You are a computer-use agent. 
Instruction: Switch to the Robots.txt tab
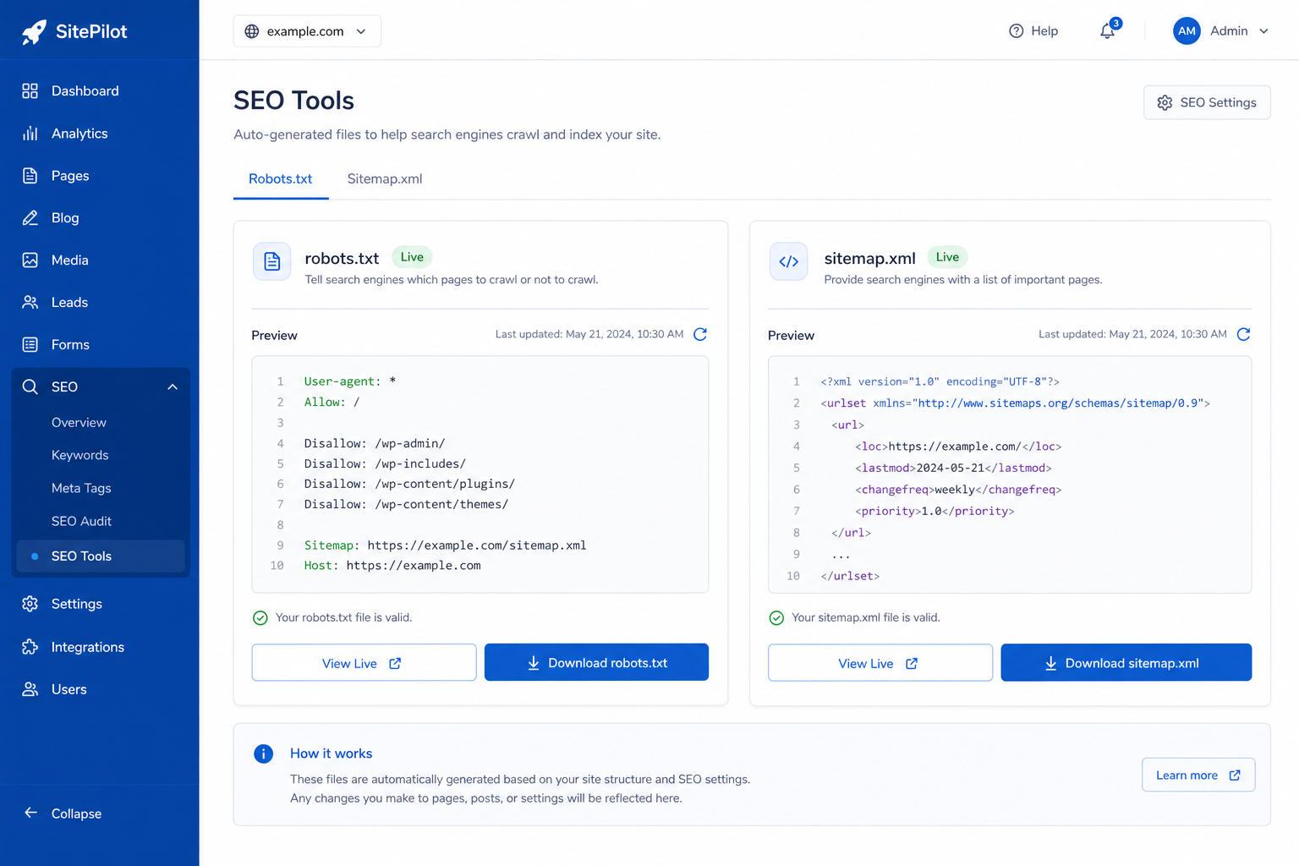281,179
